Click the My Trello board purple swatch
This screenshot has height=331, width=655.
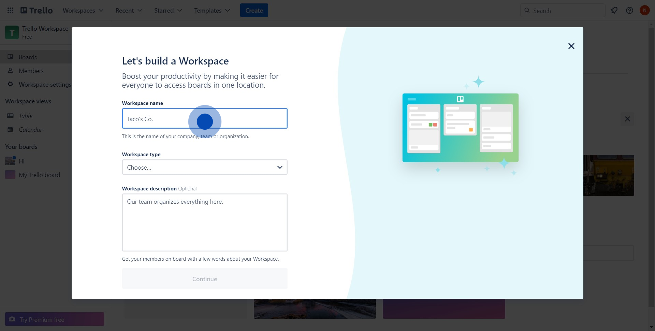point(10,175)
